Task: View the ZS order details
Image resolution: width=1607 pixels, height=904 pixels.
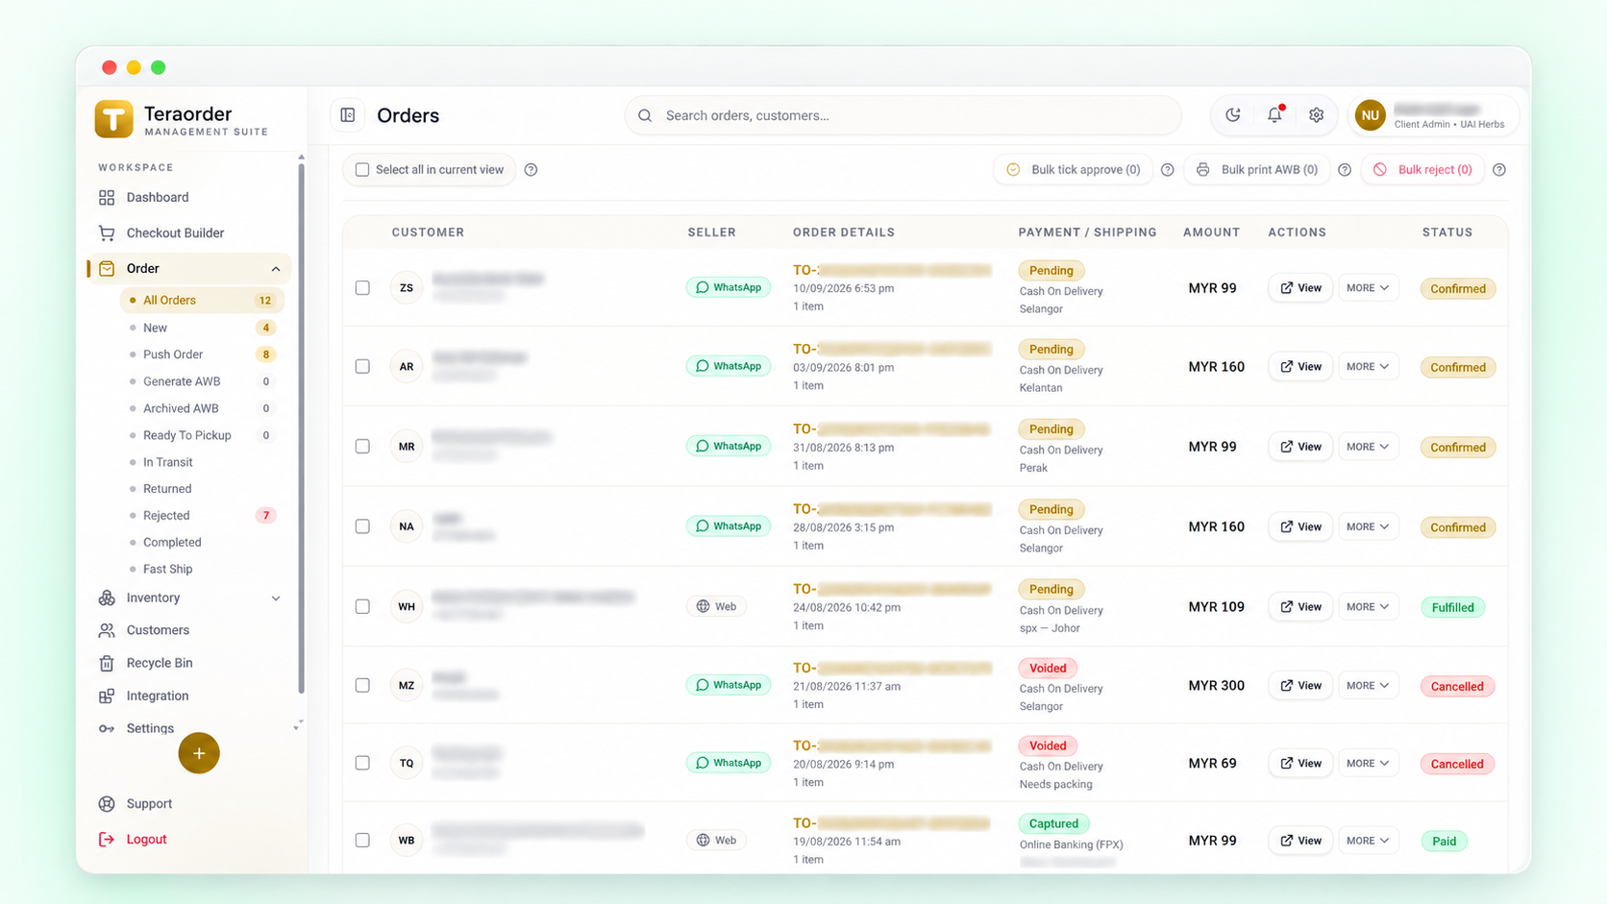Action: point(1300,287)
